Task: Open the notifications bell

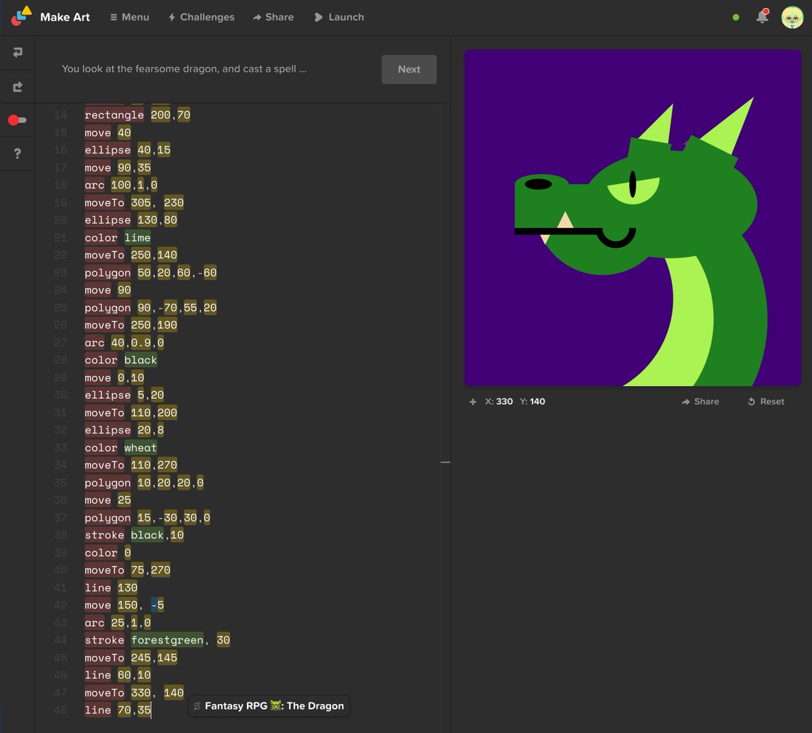Action: (x=763, y=17)
